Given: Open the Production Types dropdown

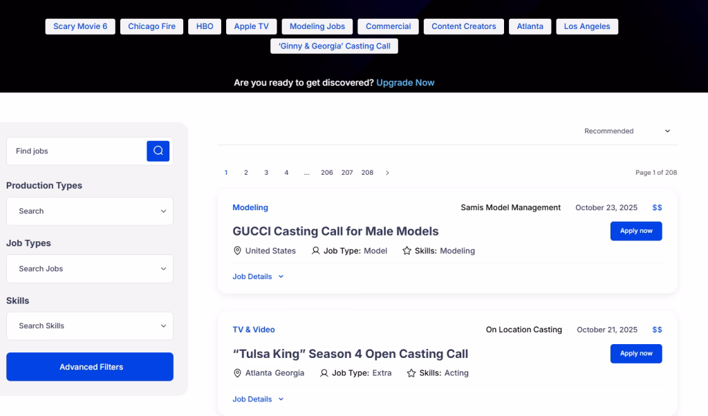Looking at the screenshot, I should (x=90, y=211).
